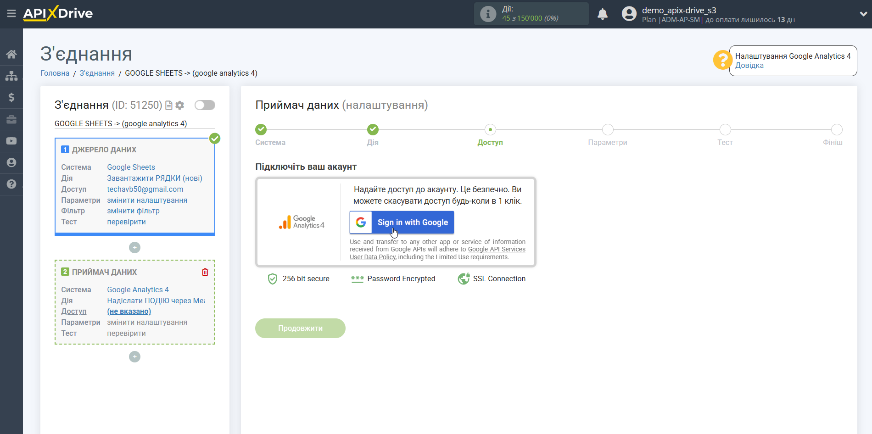Click Завантажити РЯДКИ (нові) action link
This screenshot has height=434, width=872.
pyautogui.click(x=155, y=178)
